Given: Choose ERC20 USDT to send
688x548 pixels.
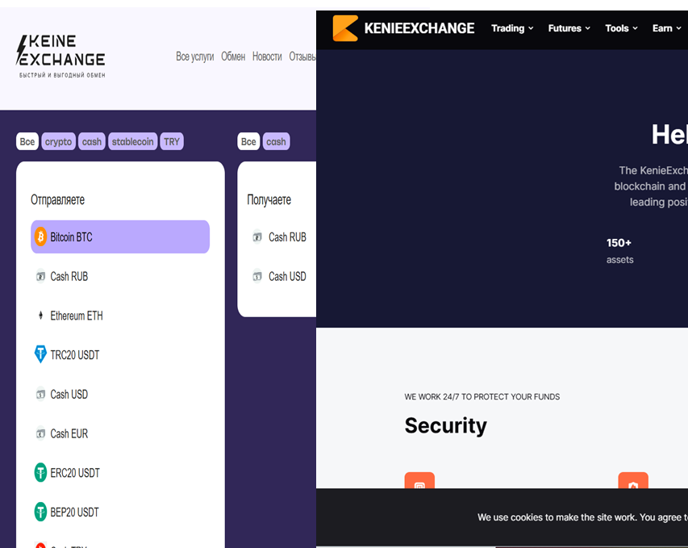Looking at the screenshot, I should (x=120, y=472).
